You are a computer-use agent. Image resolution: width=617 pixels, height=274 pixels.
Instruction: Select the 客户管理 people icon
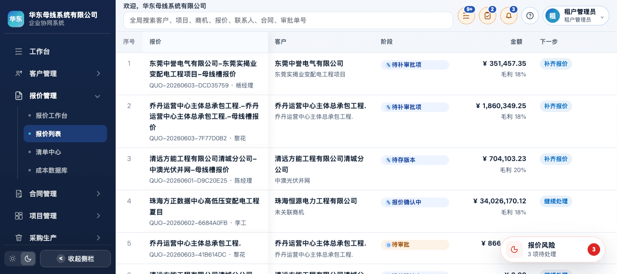(19, 74)
